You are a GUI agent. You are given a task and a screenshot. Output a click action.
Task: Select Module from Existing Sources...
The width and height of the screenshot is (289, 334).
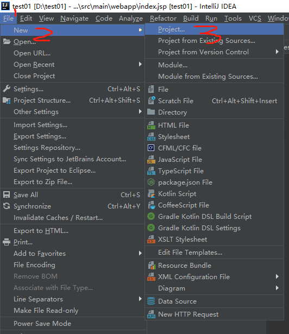214,76
